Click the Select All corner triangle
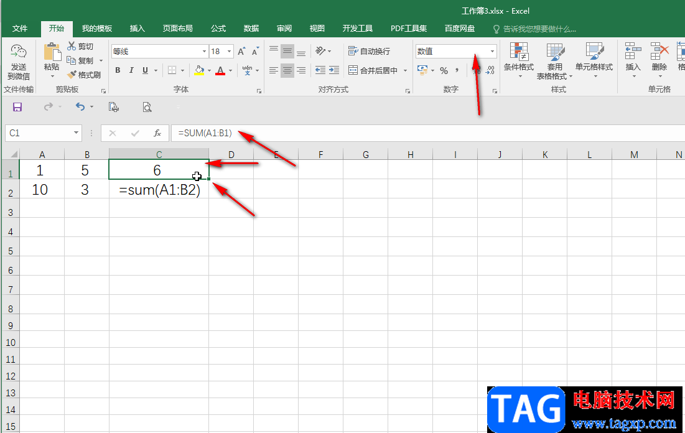The height and width of the screenshot is (433, 685). 14,154
